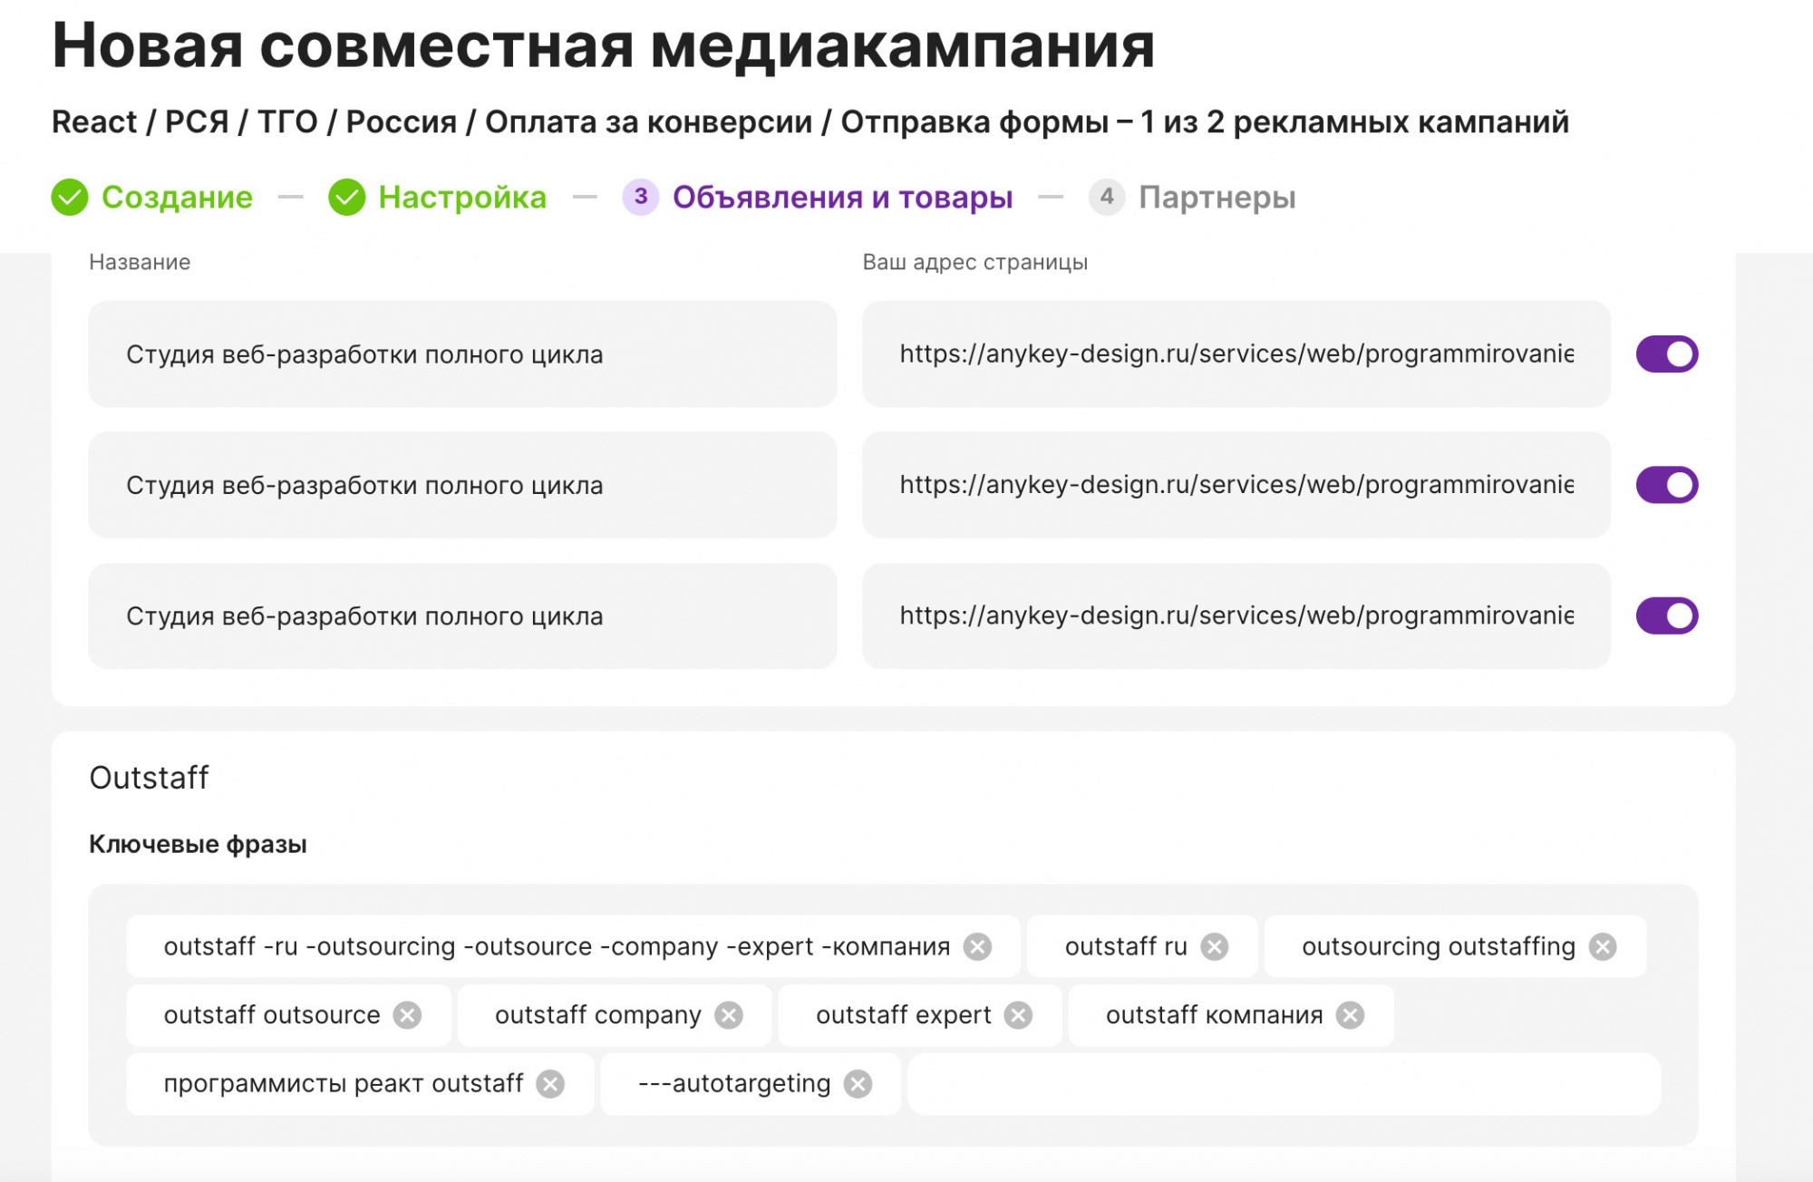Viewport: 1813px width, 1182px height.
Task: Toggle off the first ad row switch
Action: pyautogui.click(x=1667, y=354)
